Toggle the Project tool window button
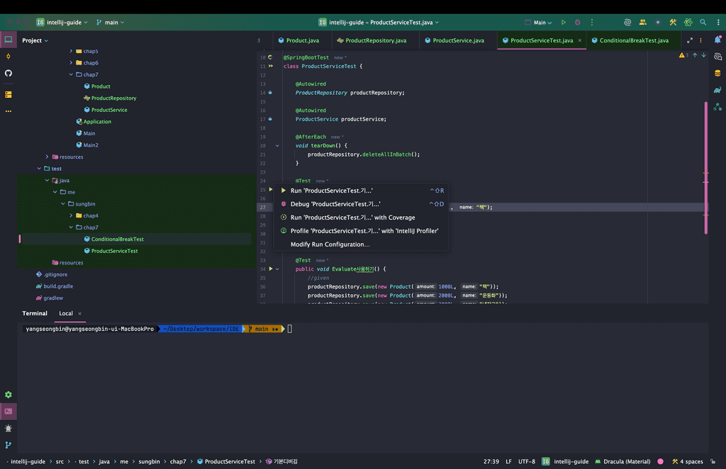The width and height of the screenshot is (726, 469). point(9,40)
